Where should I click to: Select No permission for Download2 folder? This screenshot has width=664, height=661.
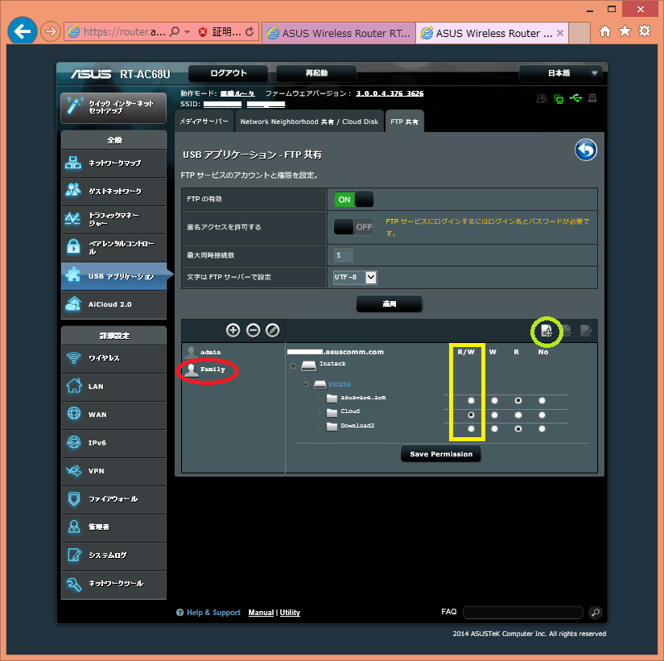pyautogui.click(x=542, y=429)
